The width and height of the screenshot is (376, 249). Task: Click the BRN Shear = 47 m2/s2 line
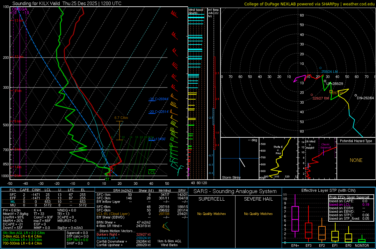tap(124, 222)
